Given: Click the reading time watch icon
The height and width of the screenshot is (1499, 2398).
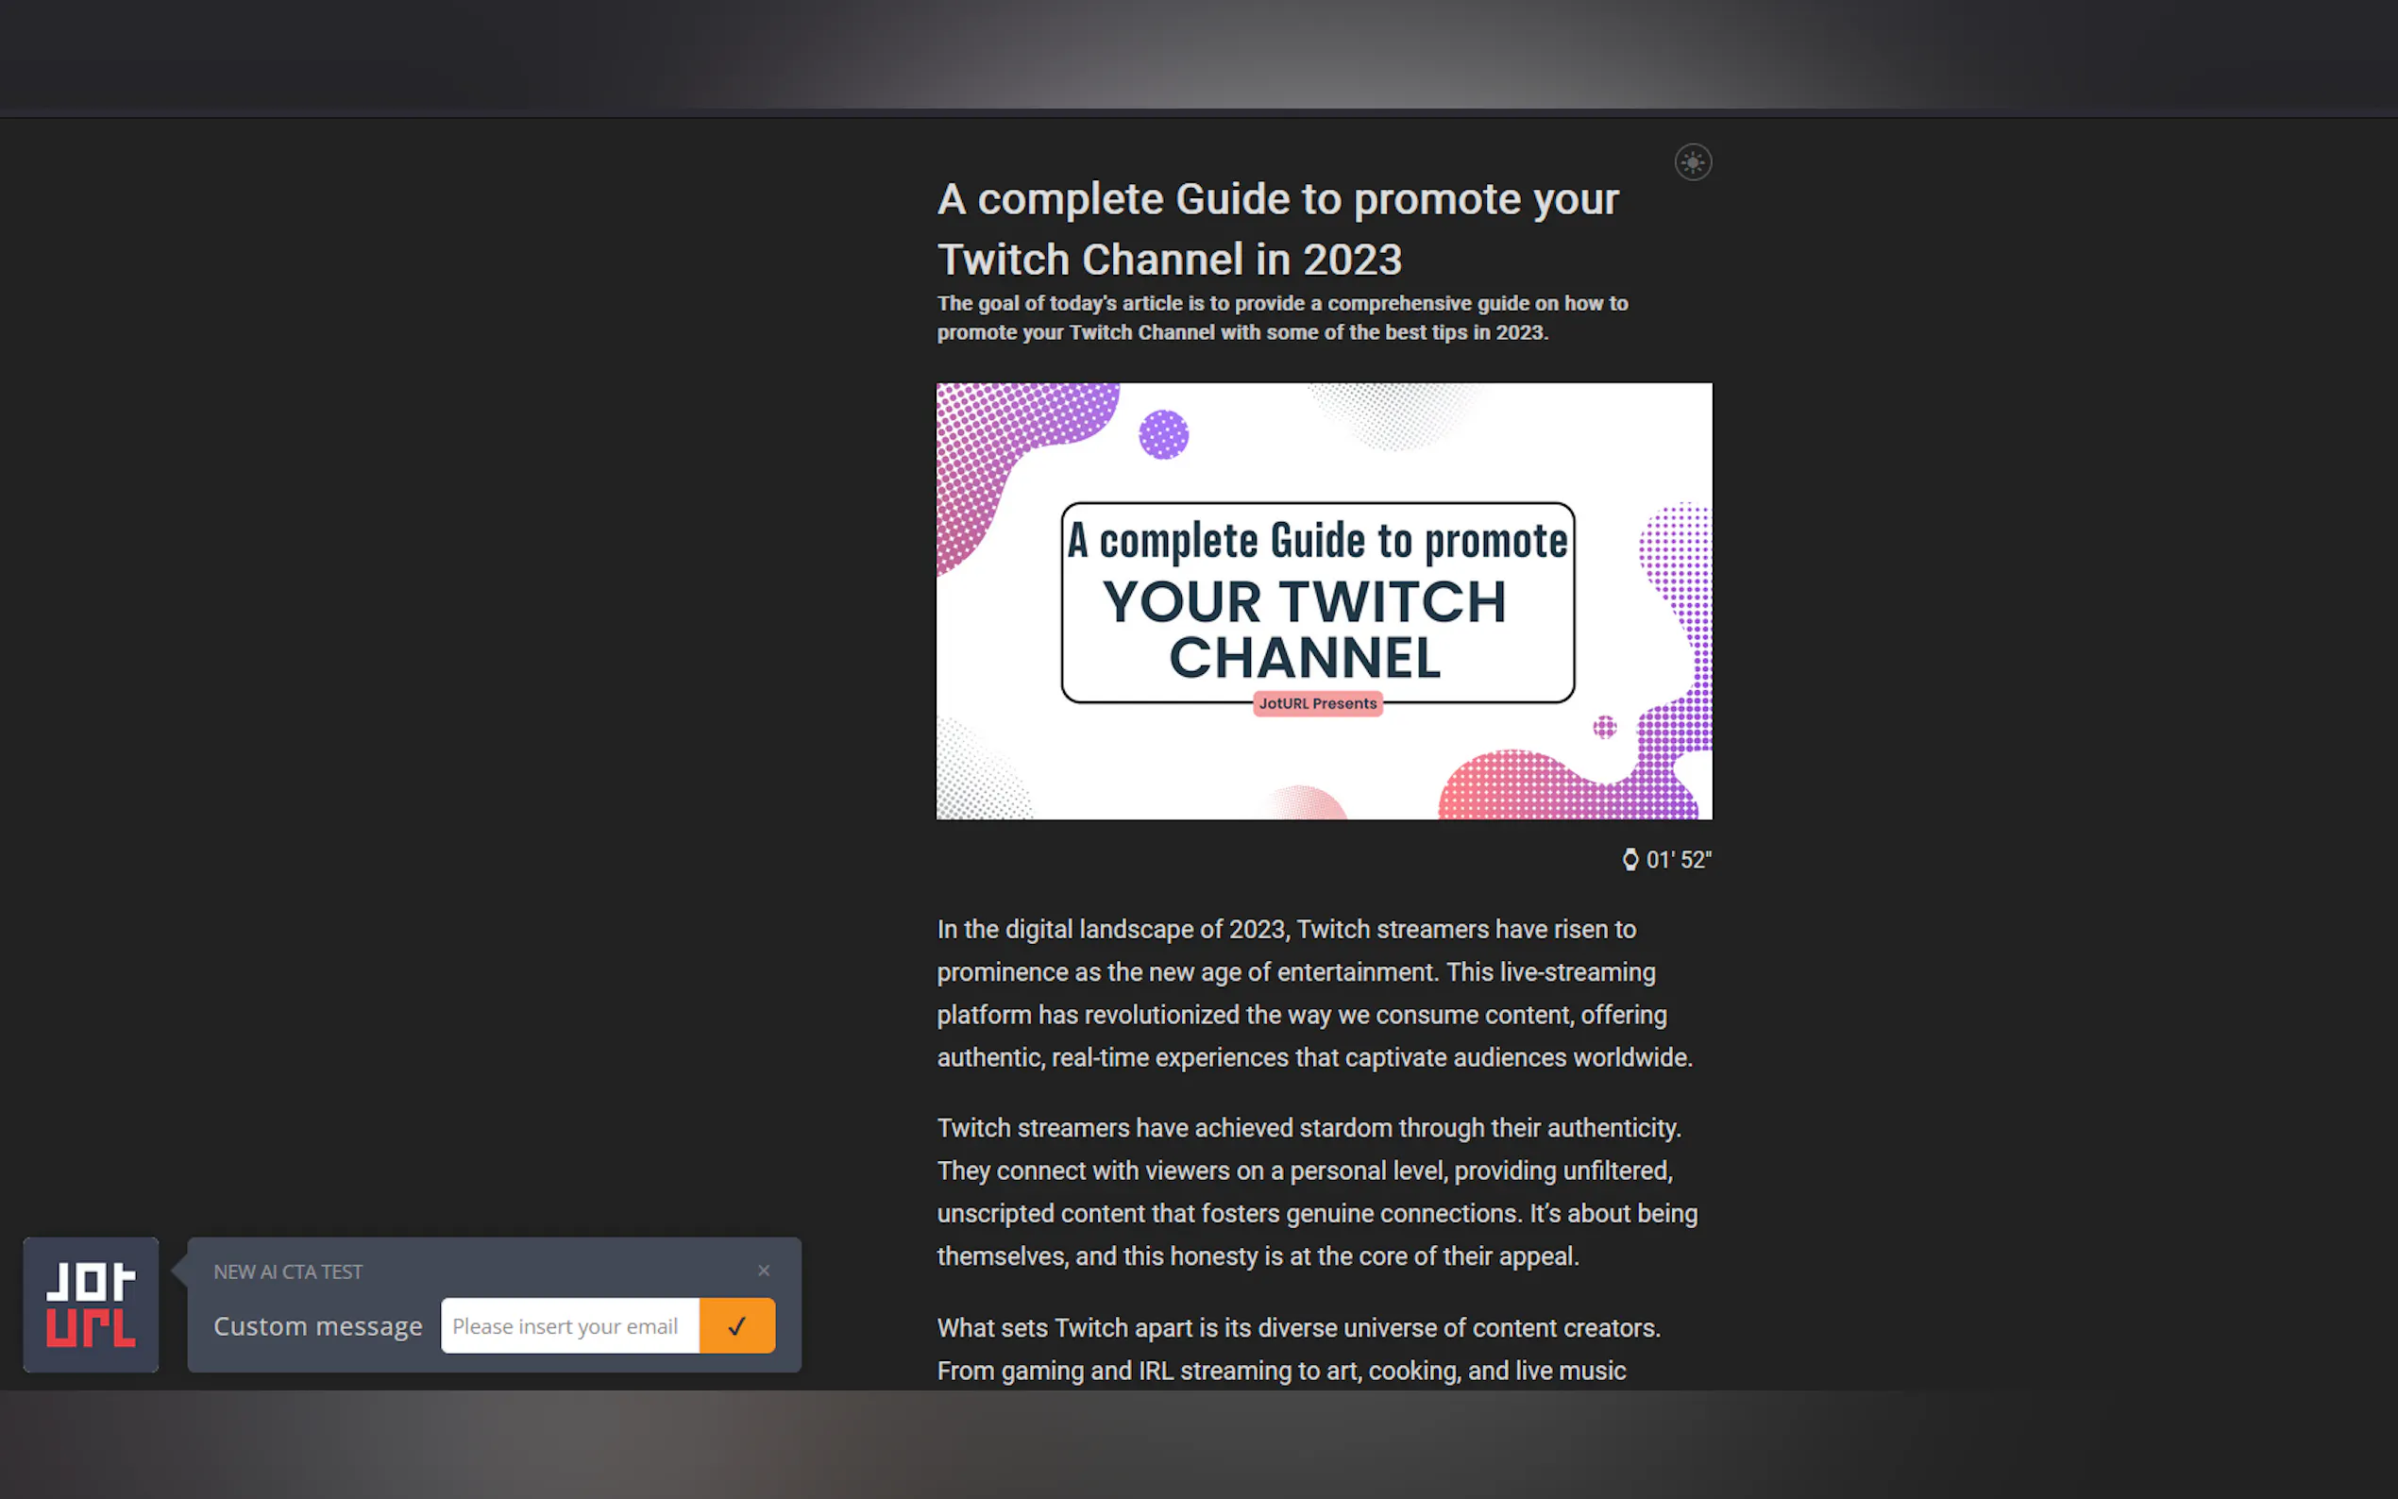Looking at the screenshot, I should click(1630, 860).
